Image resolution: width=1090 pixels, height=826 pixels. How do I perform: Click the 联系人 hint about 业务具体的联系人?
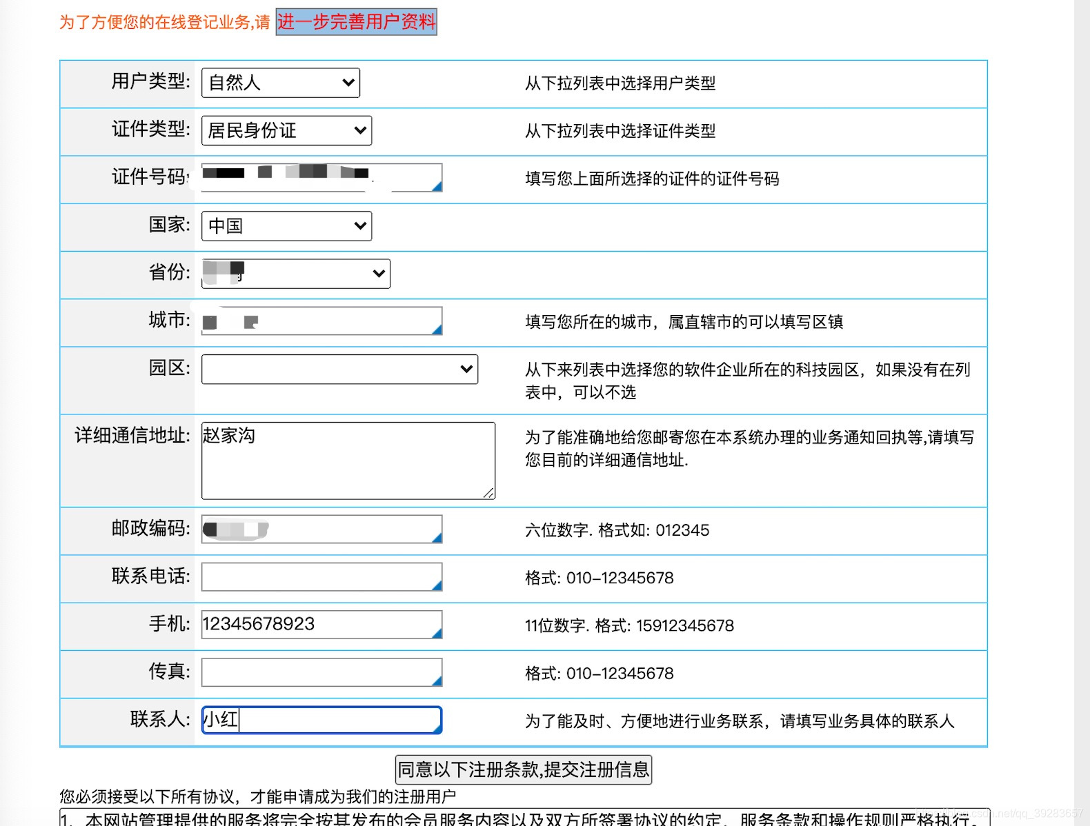pyautogui.click(x=740, y=721)
